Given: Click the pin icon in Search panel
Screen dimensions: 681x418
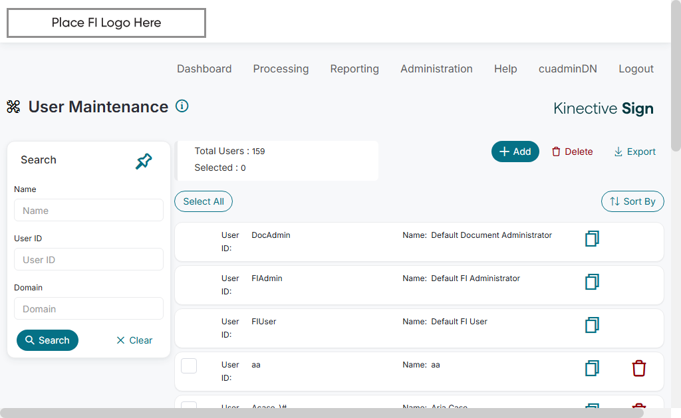Looking at the screenshot, I should tap(144, 161).
